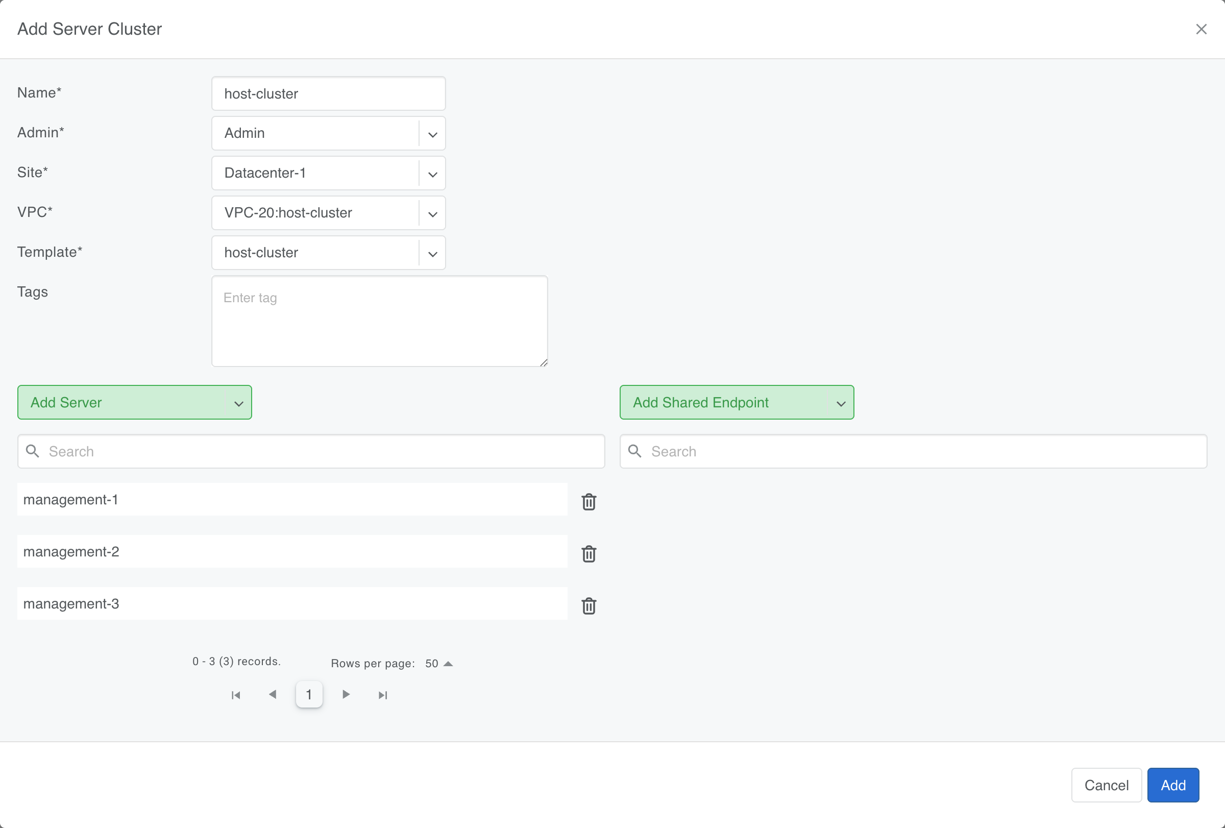
Task: Change rows per page value
Action: [438, 663]
